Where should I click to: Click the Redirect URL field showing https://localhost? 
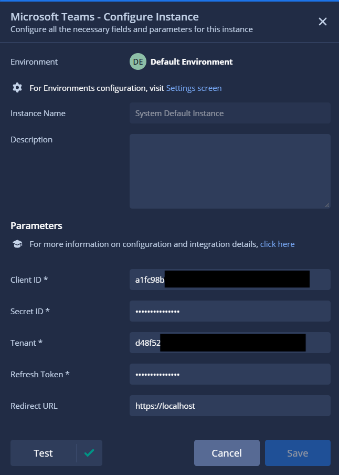pos(230,406)
